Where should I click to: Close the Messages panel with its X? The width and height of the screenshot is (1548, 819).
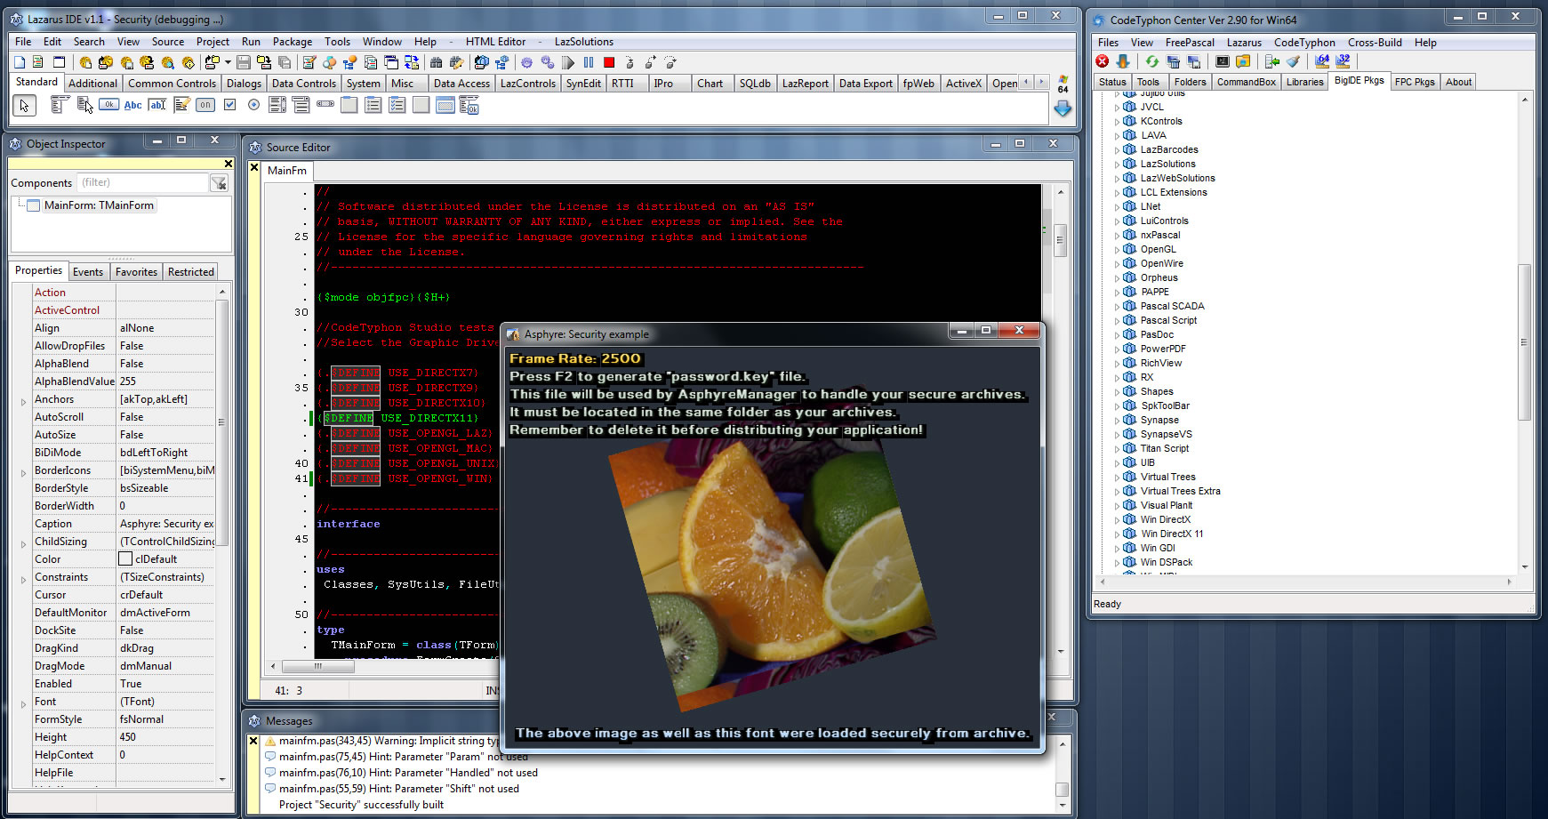253,740
